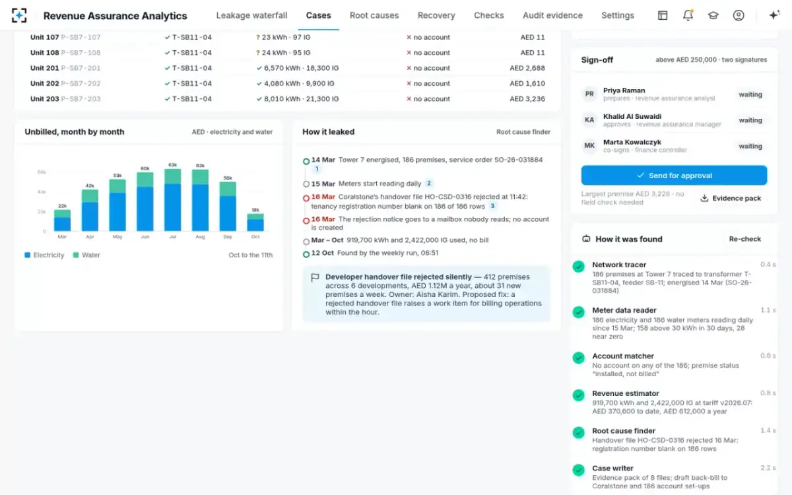Click the MK avatar for Marta Kowalczyk
The height and width of the screenshot is (495, 792).
[x=589, y=146]
